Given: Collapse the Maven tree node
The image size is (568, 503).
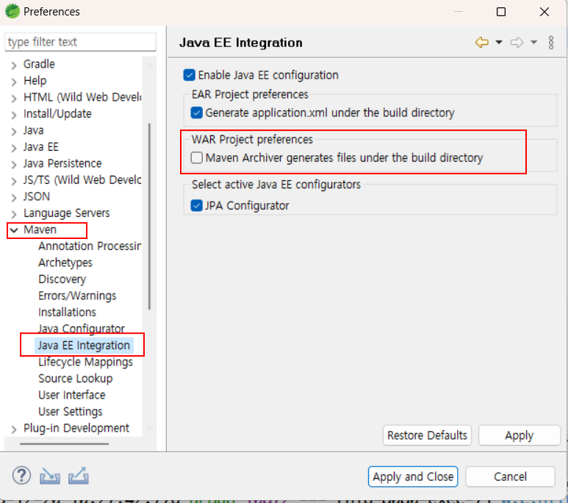Looking at the screenshot, I should click(x=14, y=230).
